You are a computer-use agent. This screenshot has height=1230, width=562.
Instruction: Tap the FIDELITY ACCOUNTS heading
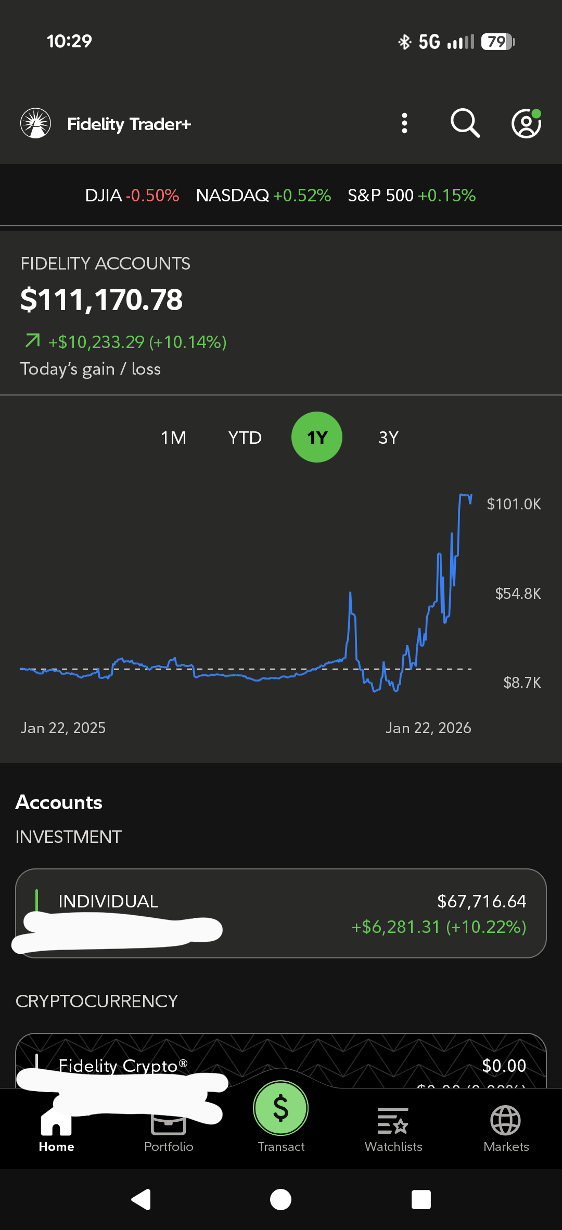[105, 263]
